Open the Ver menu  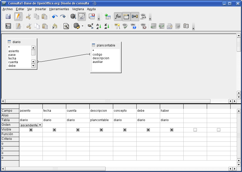pos(30,9)
